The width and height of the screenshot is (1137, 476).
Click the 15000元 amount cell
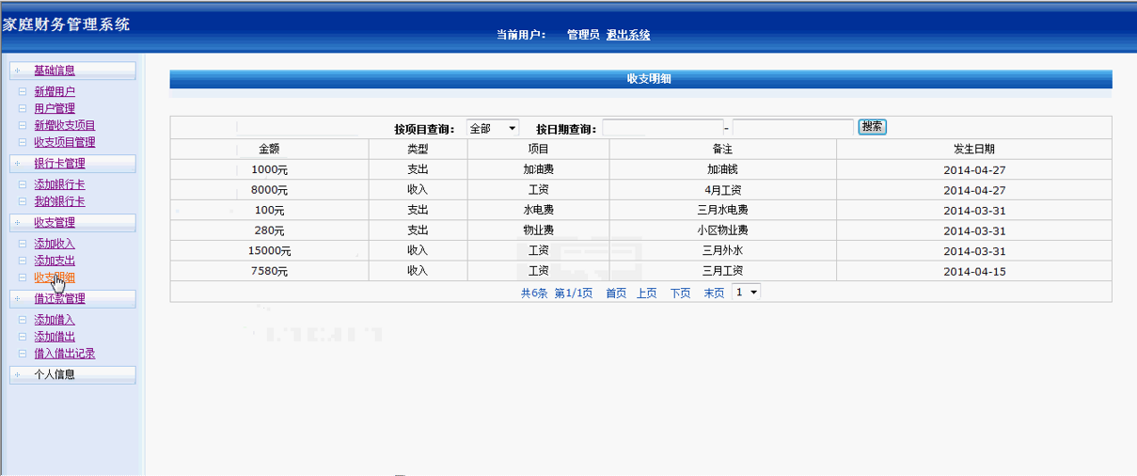tap(269, 251)
